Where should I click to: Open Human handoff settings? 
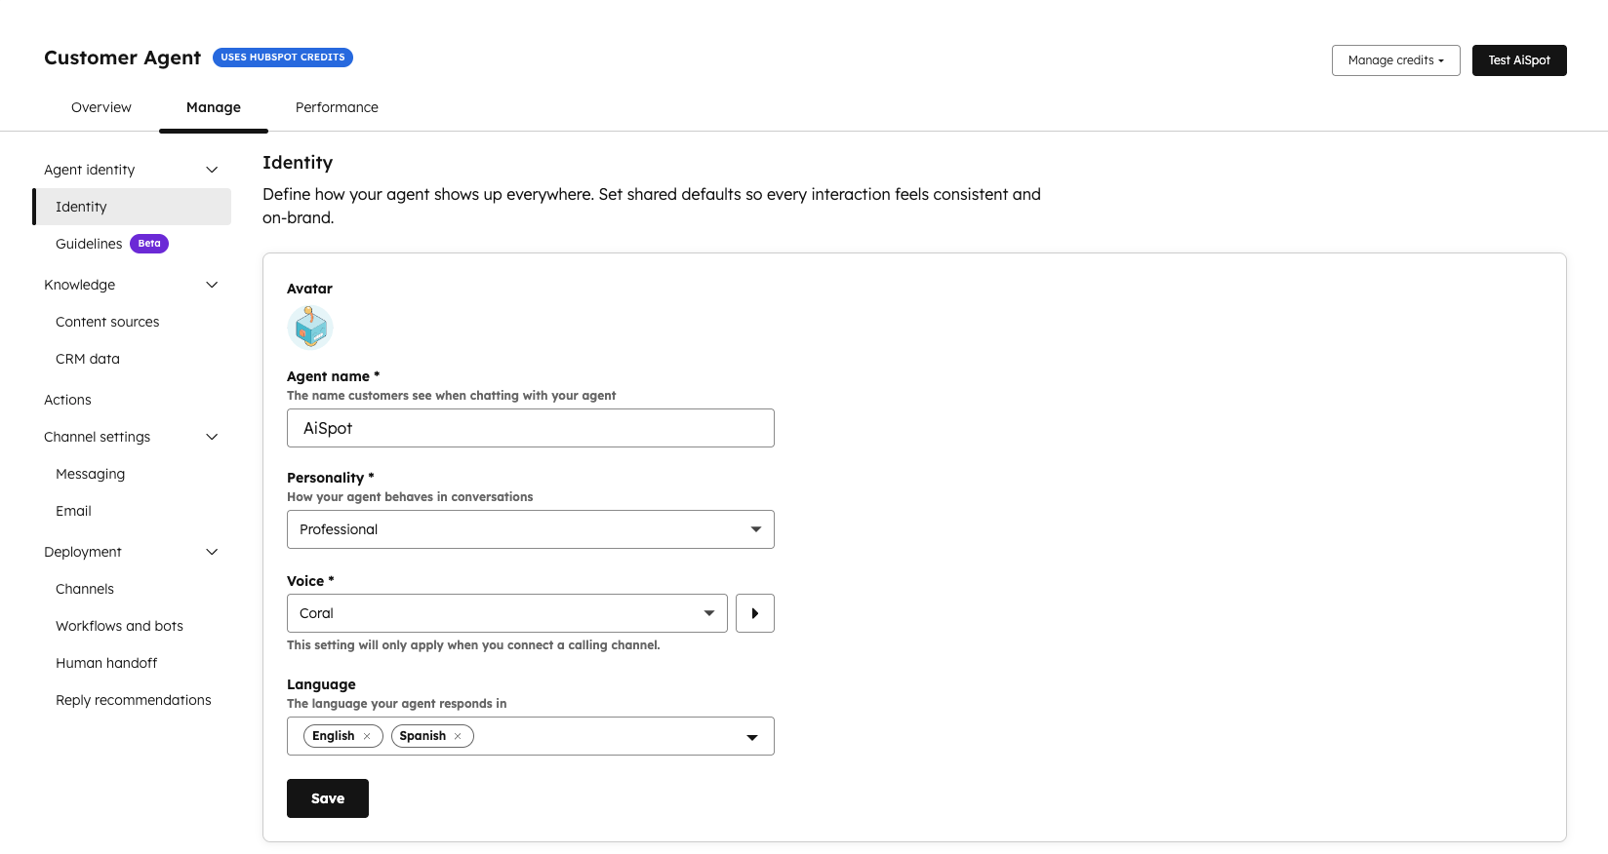(x=106, y=663)
